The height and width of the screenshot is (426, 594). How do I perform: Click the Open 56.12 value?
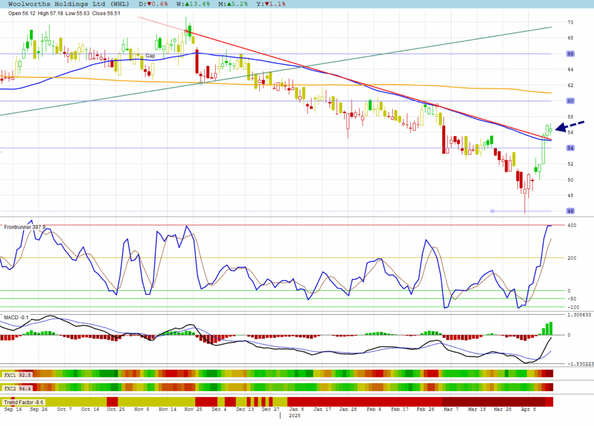point(21,13)
